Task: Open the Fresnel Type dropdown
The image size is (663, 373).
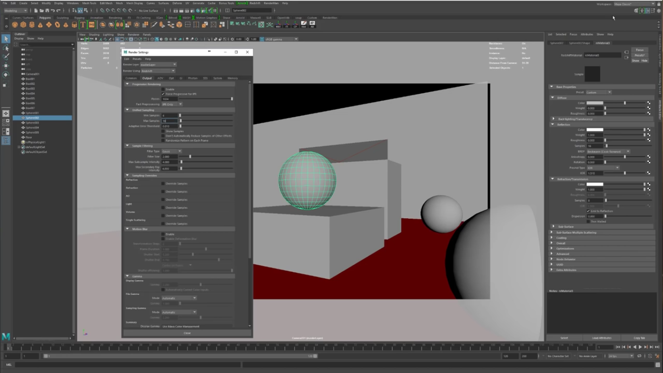Action: 603,168
